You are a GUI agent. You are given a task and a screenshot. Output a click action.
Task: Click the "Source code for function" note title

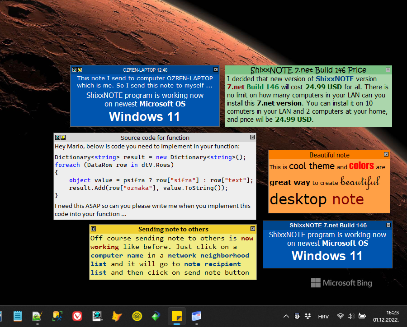pyautogui.click(x=155, y=138)
